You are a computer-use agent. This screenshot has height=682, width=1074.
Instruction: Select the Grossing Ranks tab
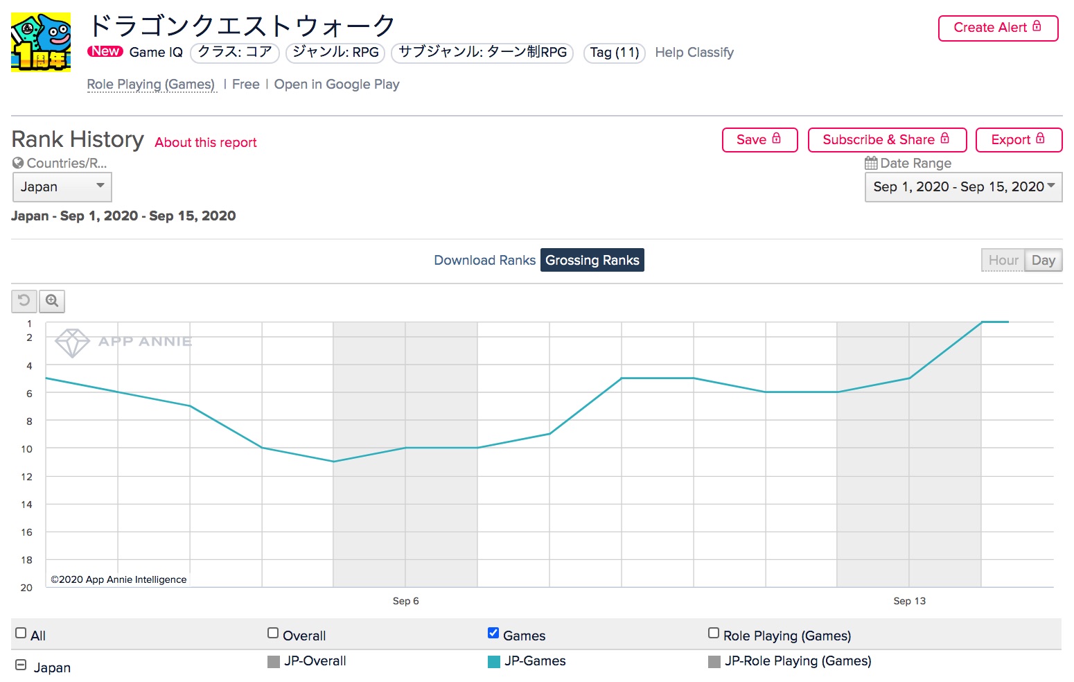(x=592, y=260)
